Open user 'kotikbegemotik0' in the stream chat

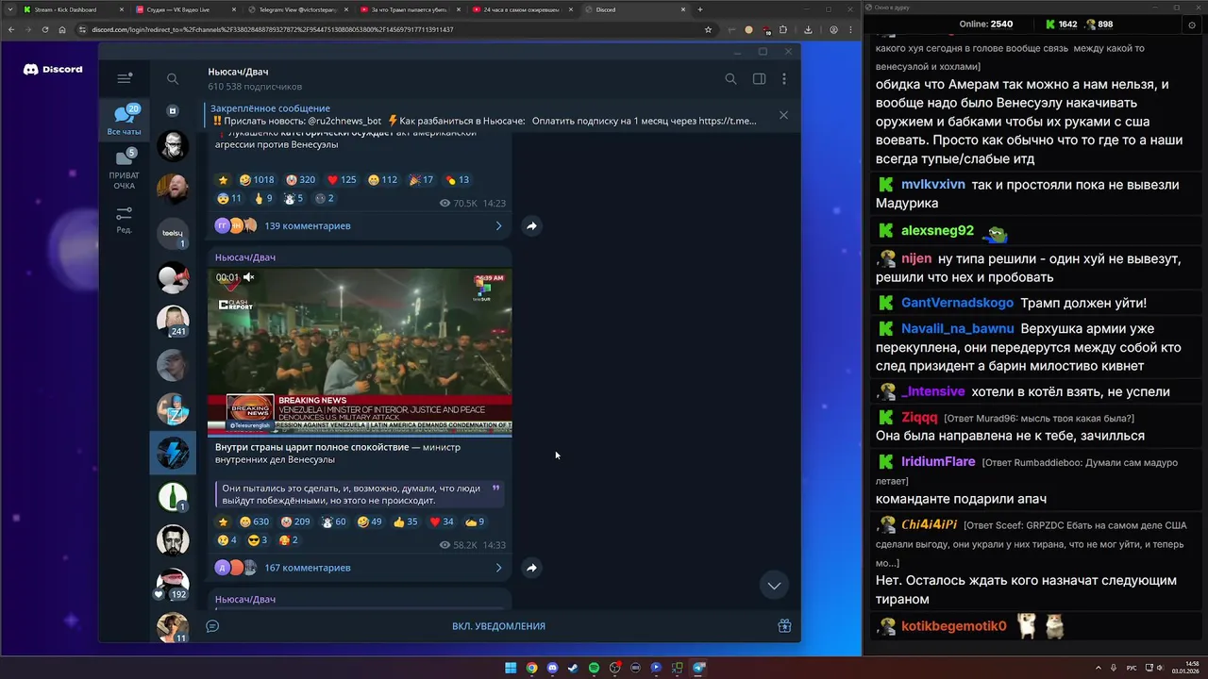pyautogui.click(x=954, y=626)
